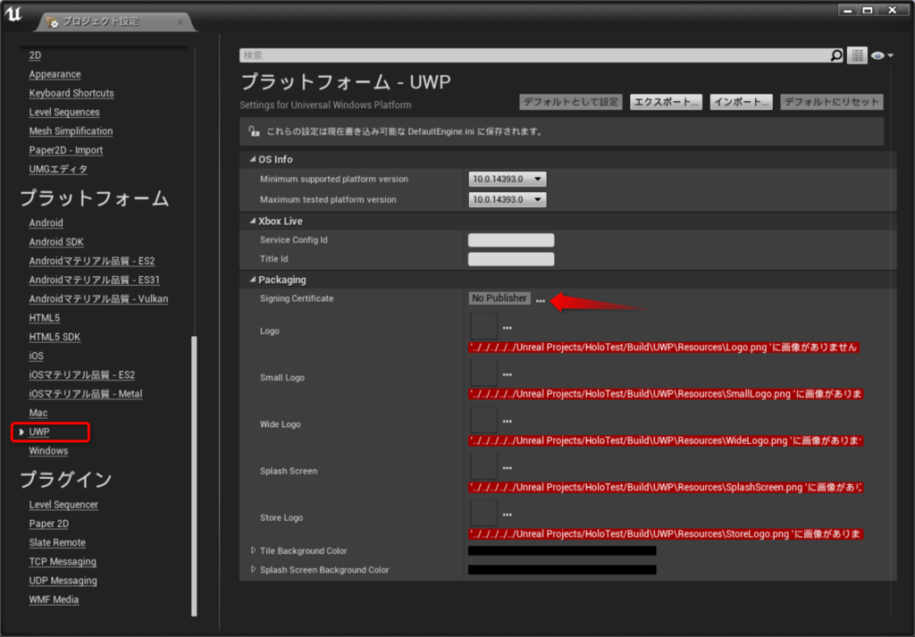Click the Title Id input field

[511, 259]
